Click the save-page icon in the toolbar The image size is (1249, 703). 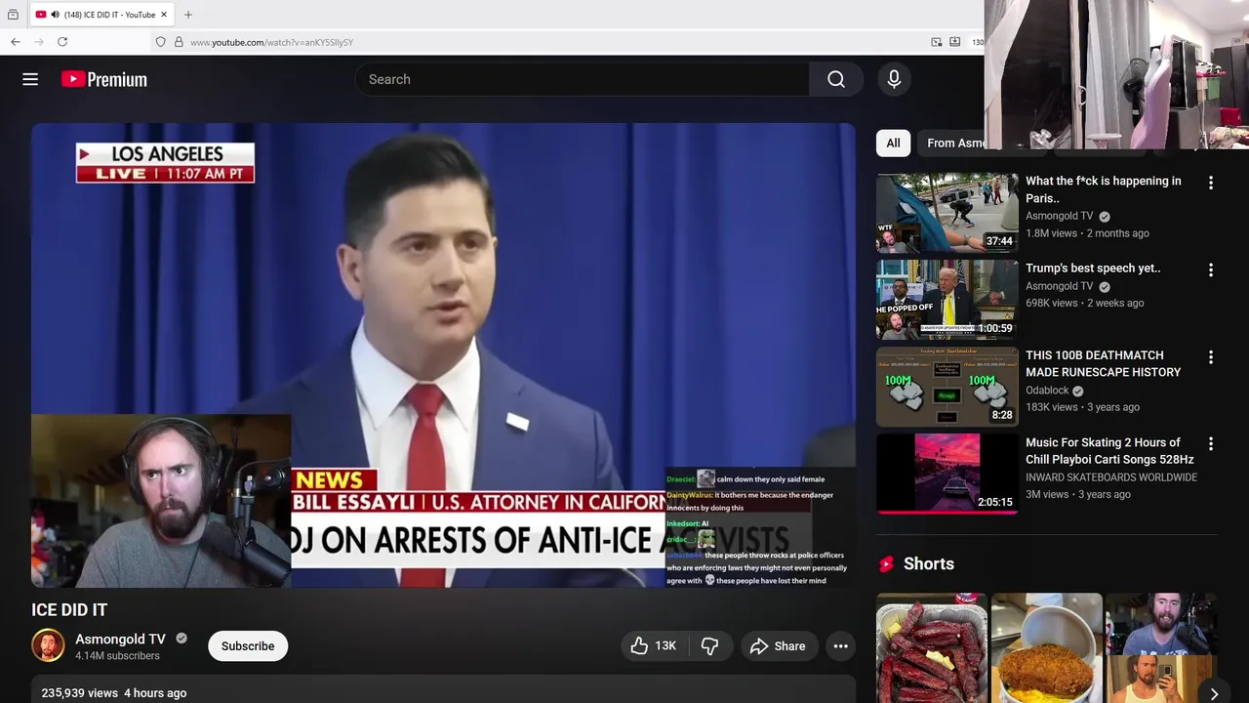pyautogui.click(x=955, y=42)
